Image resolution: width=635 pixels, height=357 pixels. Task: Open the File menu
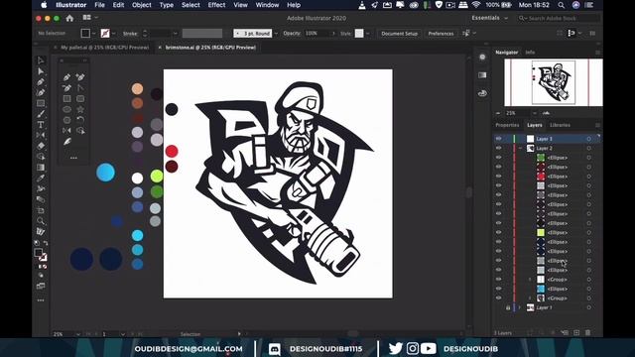(x=99, y=5)
